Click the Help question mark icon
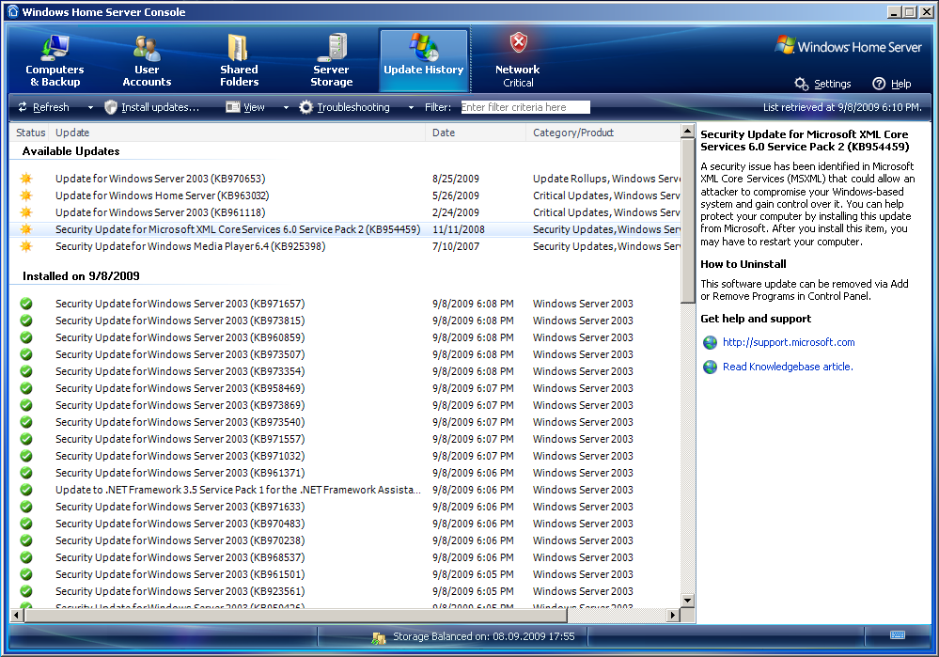939x657 pixels. (x=879, y=84)
